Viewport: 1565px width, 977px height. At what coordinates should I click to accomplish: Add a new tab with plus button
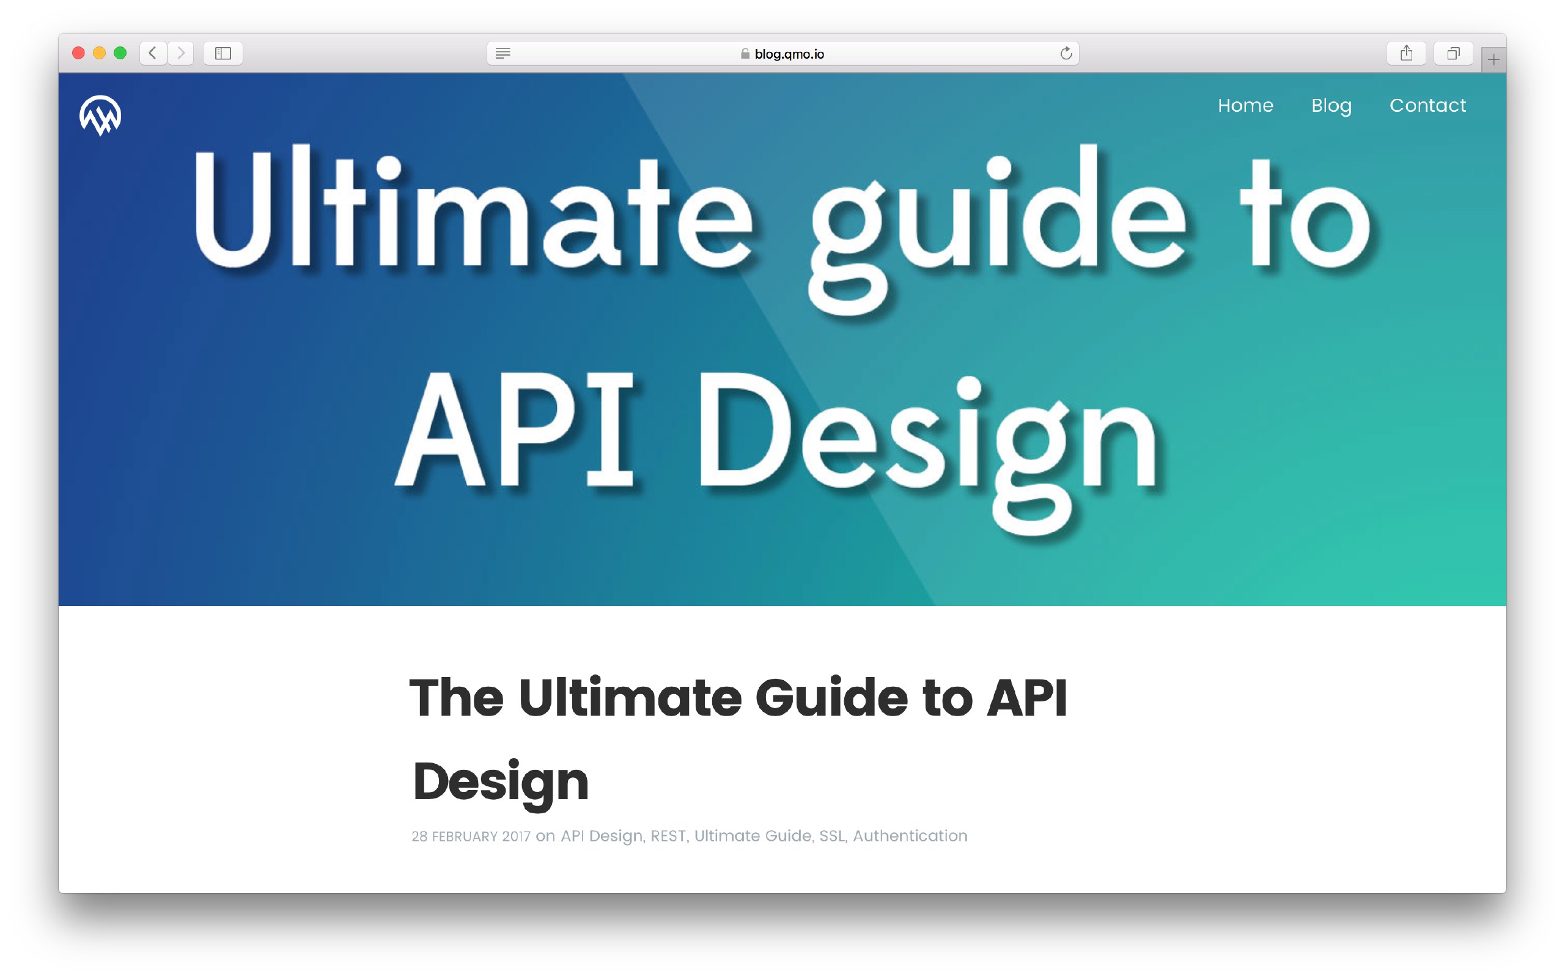[1493, 60]
